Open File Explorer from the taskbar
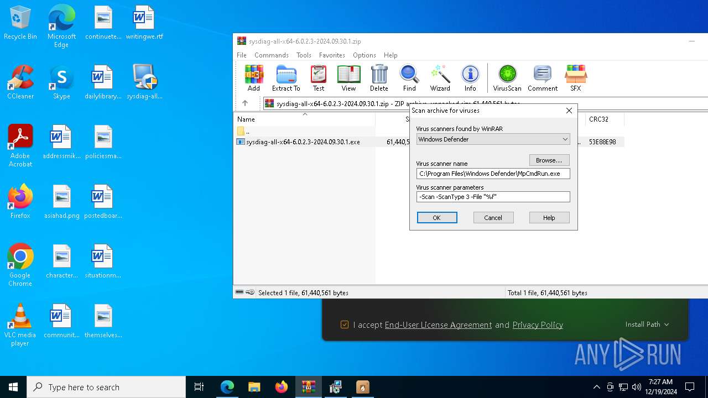 click(254, 387)
